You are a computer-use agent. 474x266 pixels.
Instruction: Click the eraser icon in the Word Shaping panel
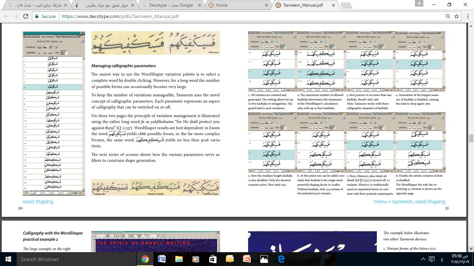[82, 41]
